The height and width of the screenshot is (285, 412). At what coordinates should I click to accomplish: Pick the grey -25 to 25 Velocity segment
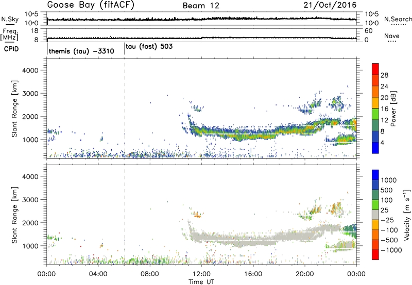(375, 215)
